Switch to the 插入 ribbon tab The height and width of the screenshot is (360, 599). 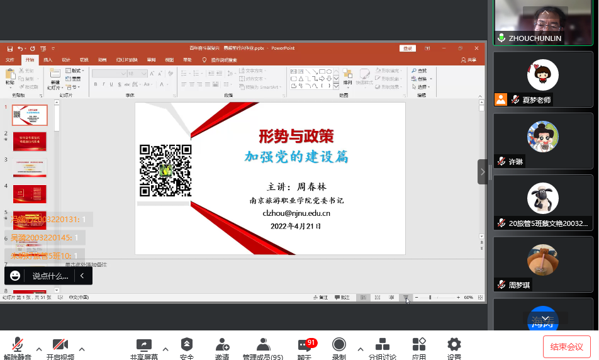[x=48, y=60]
